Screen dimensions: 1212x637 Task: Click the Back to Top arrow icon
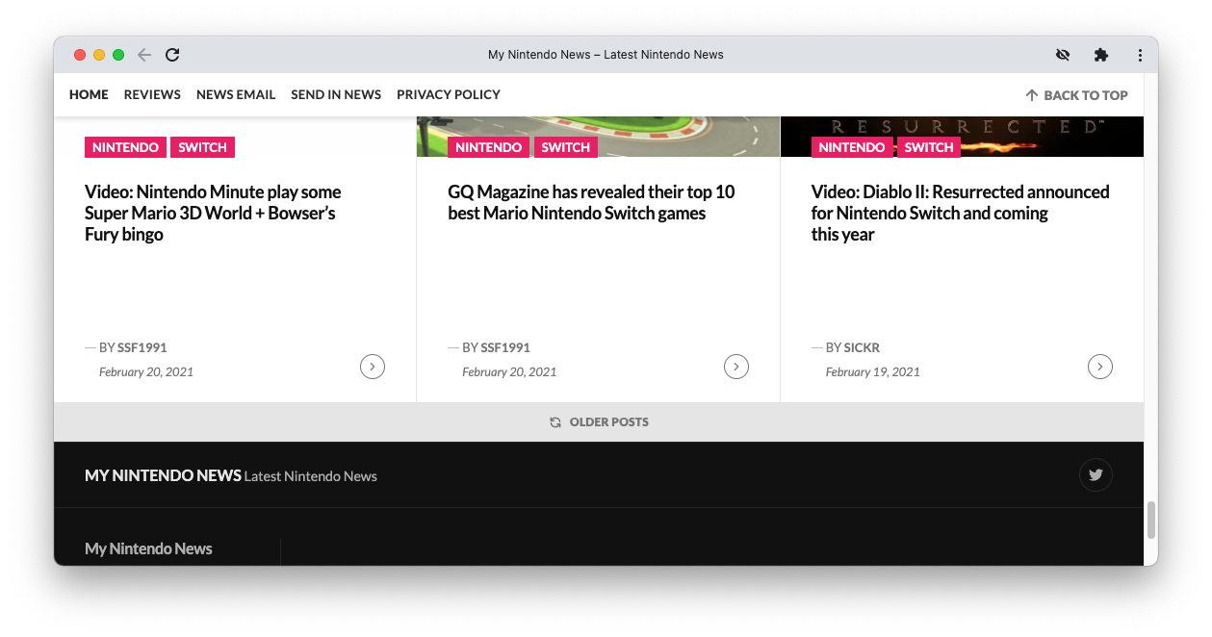1032,94
